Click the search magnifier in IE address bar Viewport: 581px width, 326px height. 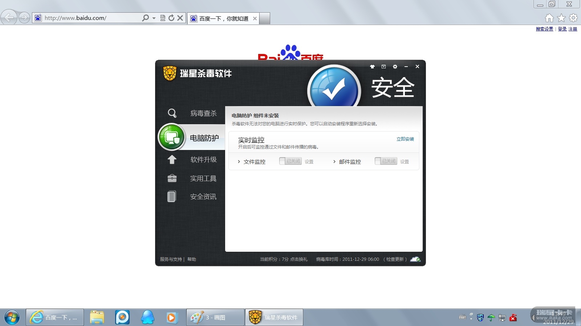(x=145, y=18)
